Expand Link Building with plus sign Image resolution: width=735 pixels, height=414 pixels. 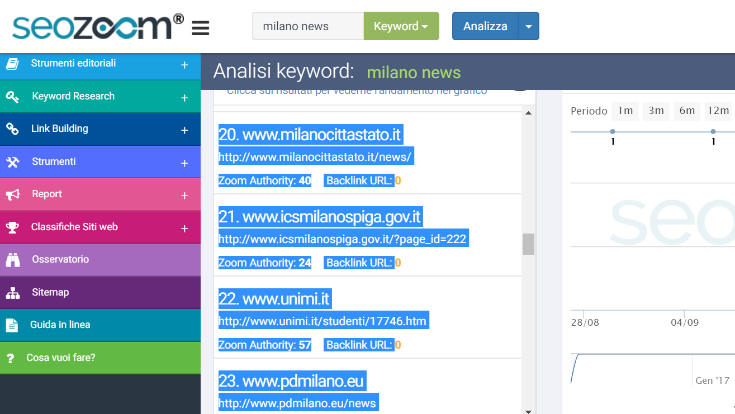point(184,130)
